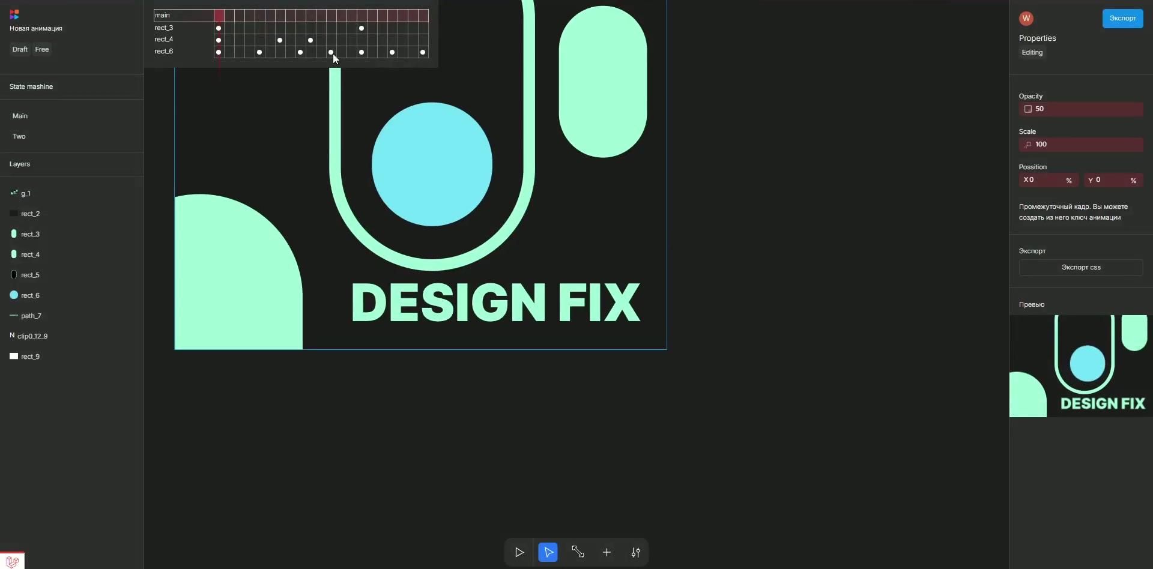The width and height of the screenshot is (1153, 569).
Task: Click the rect_5 layer icon
Action: pos(14,274)
